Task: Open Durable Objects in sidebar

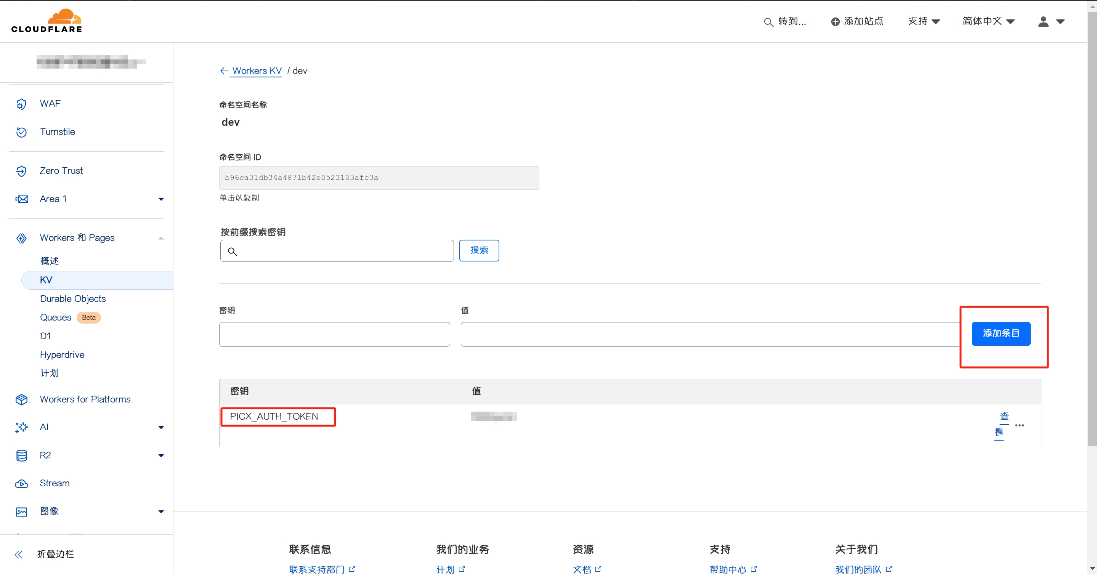Action: [73, 298]
